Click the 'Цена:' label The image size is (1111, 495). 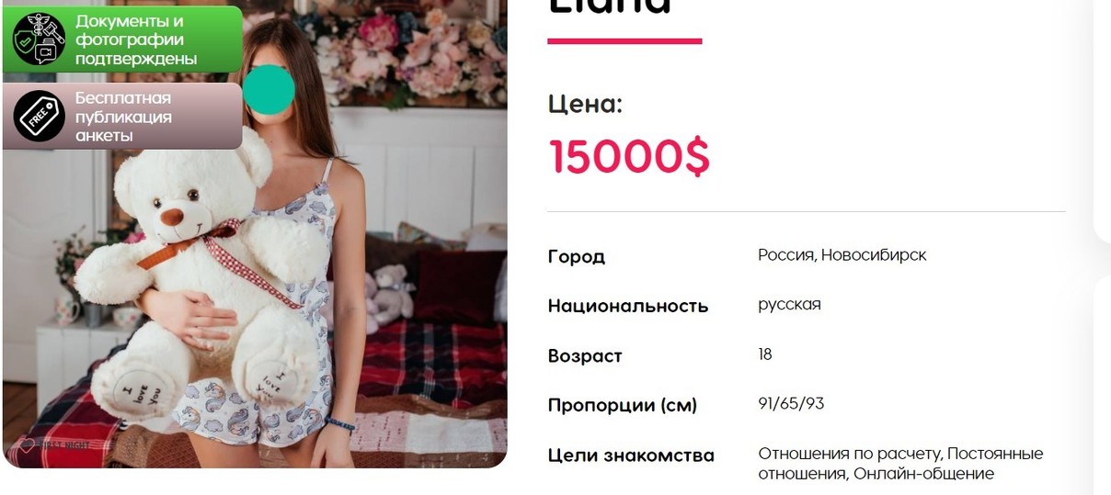pos(585,104)
